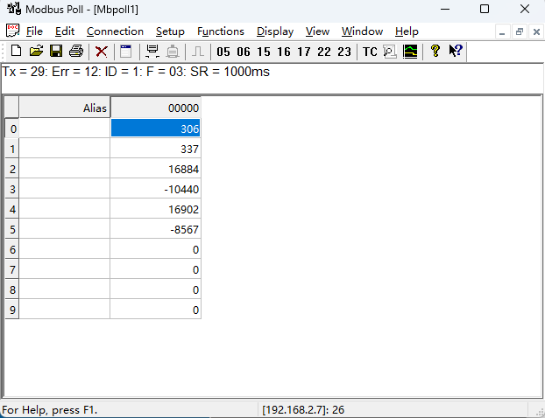This screenshot has height=418, width=545.
Task: Open the Setup menu
Action: pyautogui.click(x=170, y=31)
